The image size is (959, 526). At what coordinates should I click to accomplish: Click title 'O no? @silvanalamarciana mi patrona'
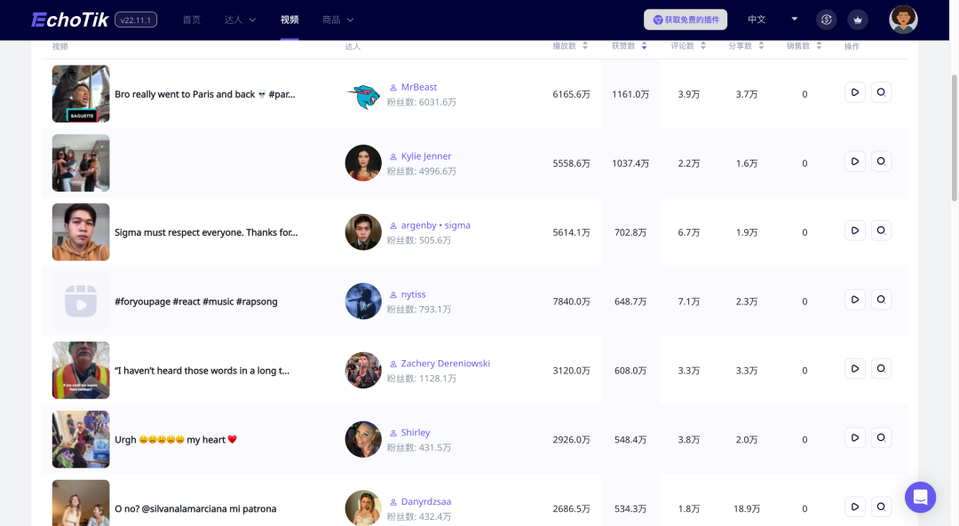click(195, 509)
